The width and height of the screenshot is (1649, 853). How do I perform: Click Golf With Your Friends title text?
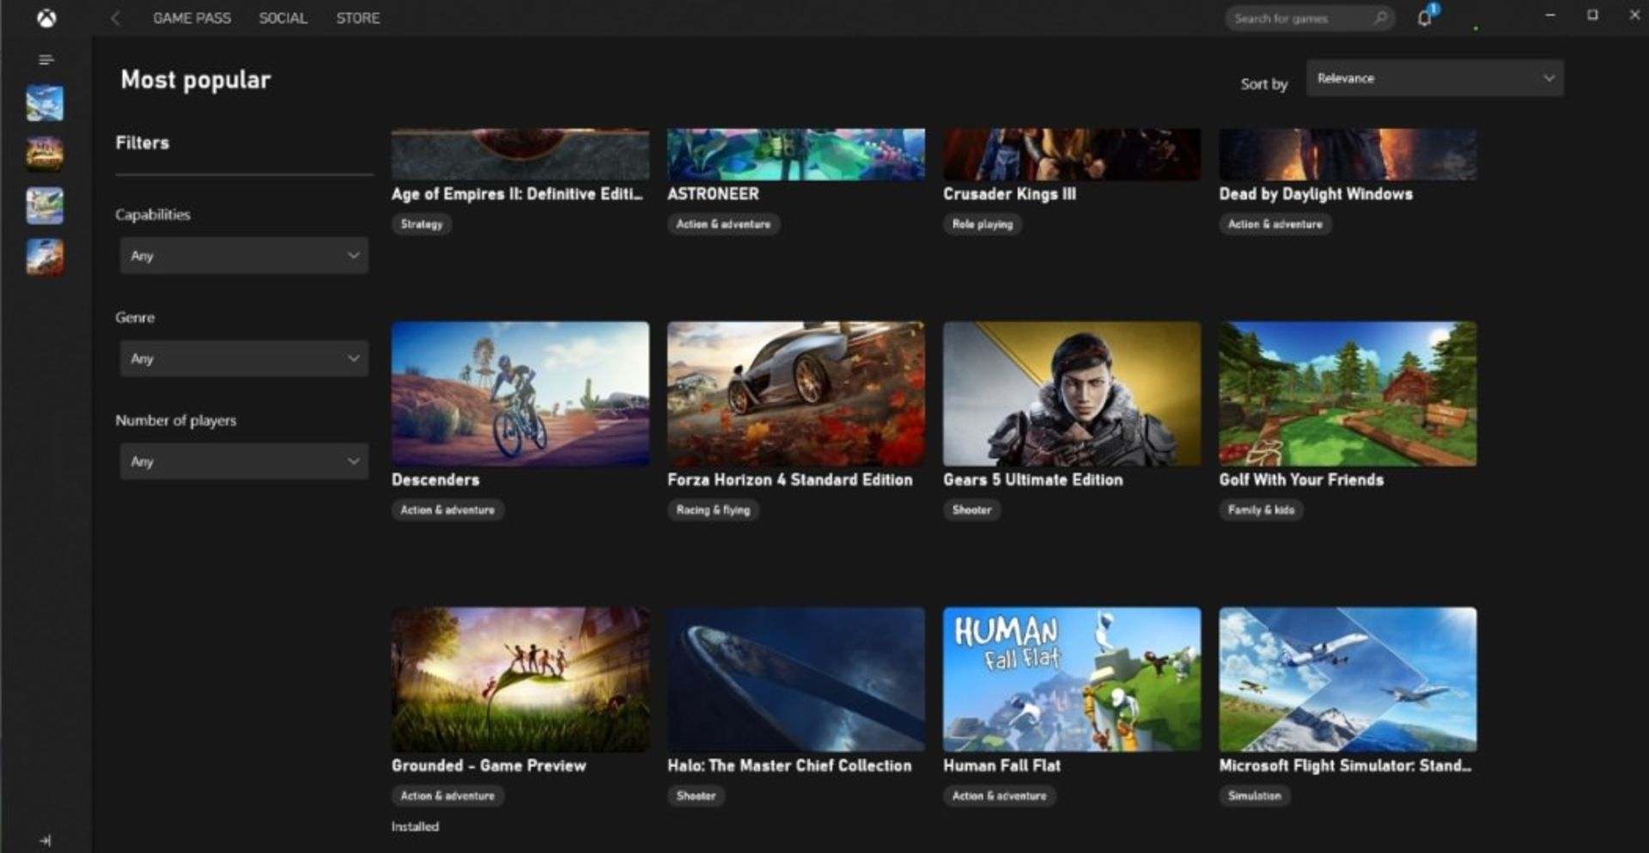pos(1301,480)
